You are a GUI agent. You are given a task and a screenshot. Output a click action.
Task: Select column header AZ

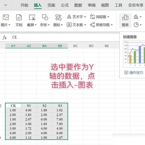(x=29, y=46)
